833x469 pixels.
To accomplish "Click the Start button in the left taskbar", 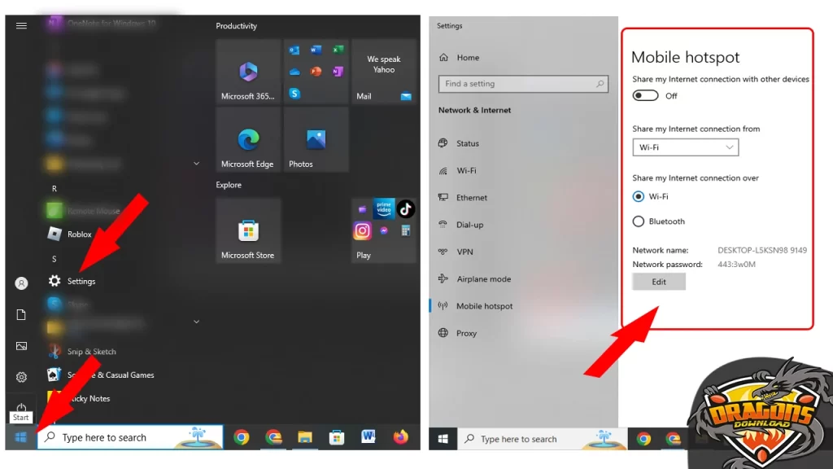I will point(21,437).
